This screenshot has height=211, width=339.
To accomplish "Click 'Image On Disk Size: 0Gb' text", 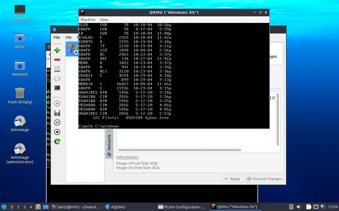I will (138, 168).
